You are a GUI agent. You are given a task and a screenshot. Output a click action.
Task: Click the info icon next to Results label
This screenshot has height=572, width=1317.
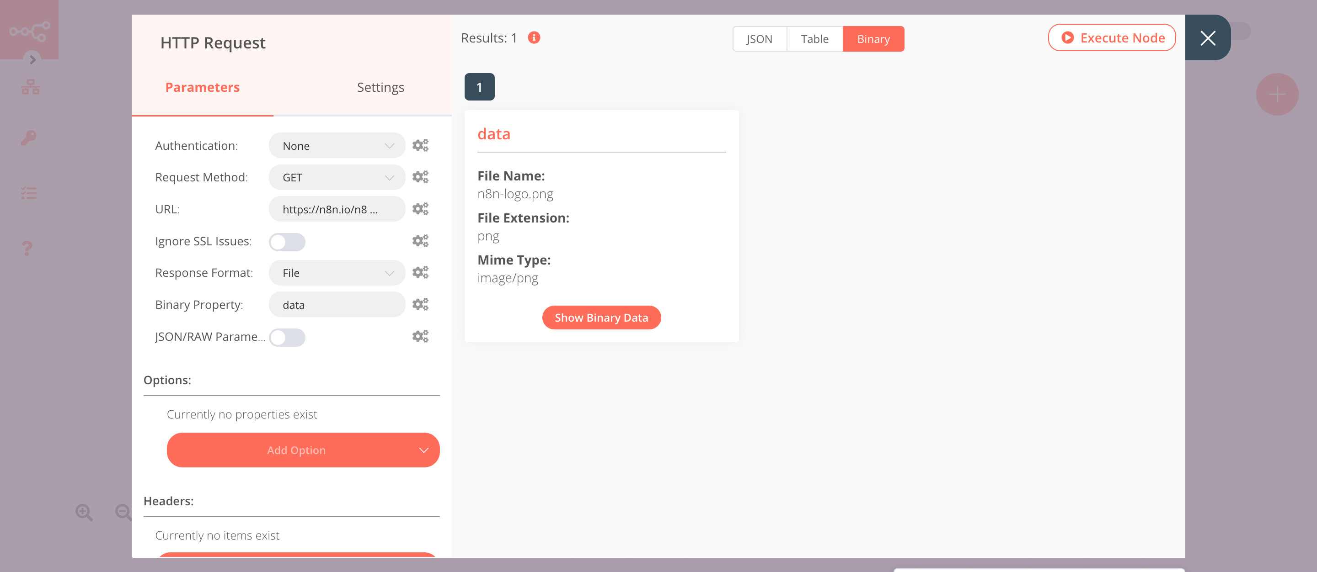(534, 37)
